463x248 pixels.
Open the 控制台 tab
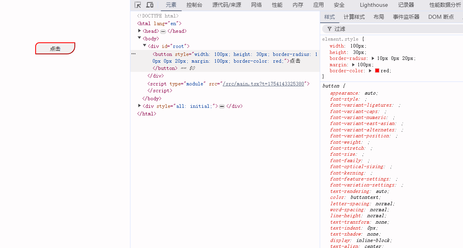click(x=194, y=5)
